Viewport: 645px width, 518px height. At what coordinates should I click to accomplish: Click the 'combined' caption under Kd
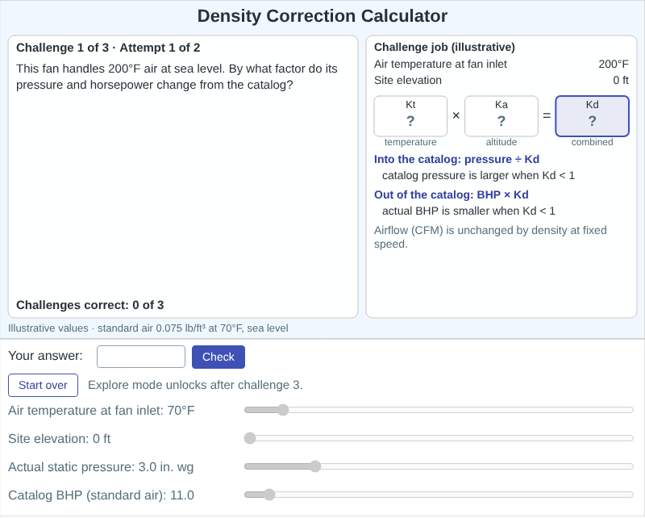tap(593, 142)
